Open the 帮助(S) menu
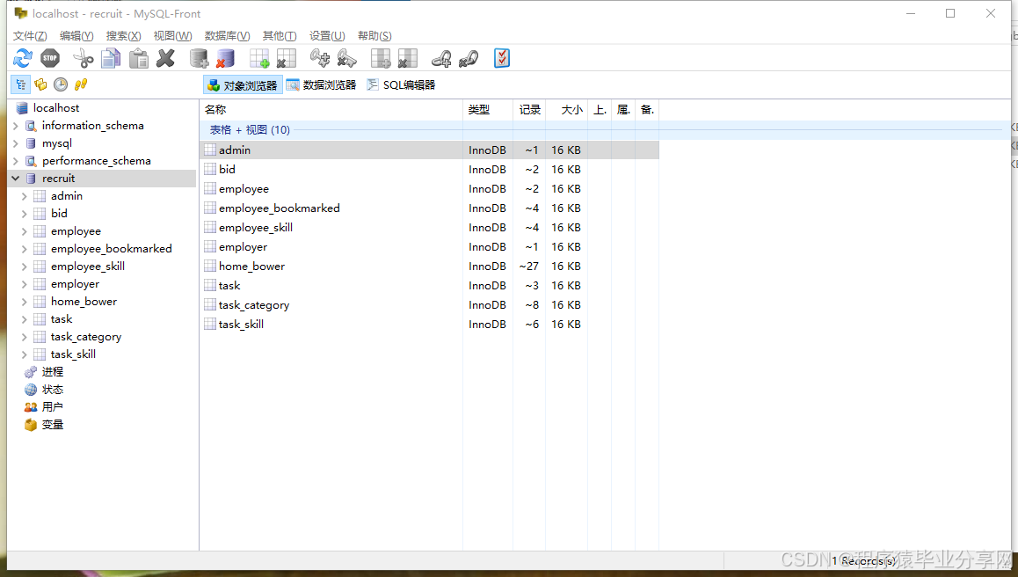The height and width of the screenshot is (577, 1018). (x=374, y=36)
